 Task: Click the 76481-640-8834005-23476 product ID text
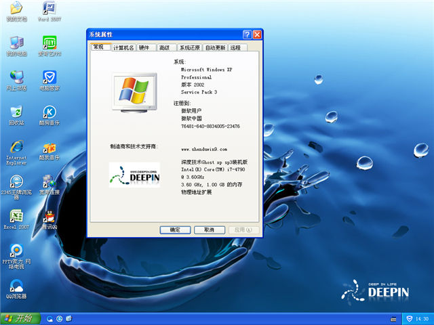click(210, 127)
